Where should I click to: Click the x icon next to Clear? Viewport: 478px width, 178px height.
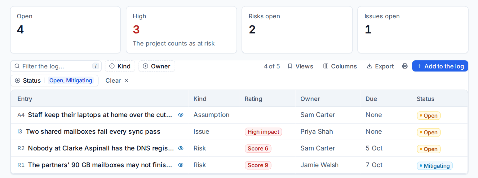[126, 80]
